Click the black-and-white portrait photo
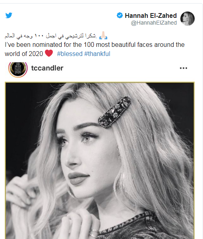The width and height of the screenshot is (203, 239). point(100,161)
